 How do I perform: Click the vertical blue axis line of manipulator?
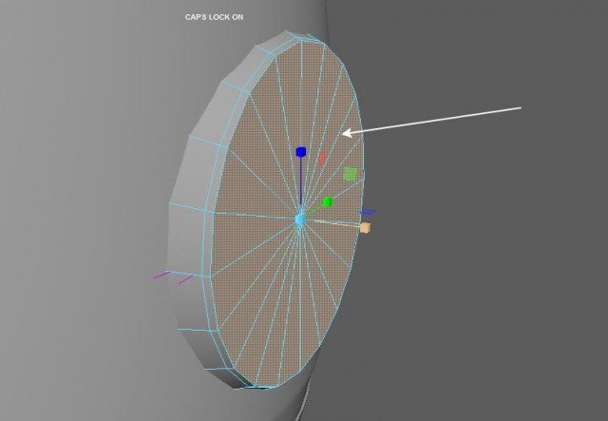click(301, 185)
